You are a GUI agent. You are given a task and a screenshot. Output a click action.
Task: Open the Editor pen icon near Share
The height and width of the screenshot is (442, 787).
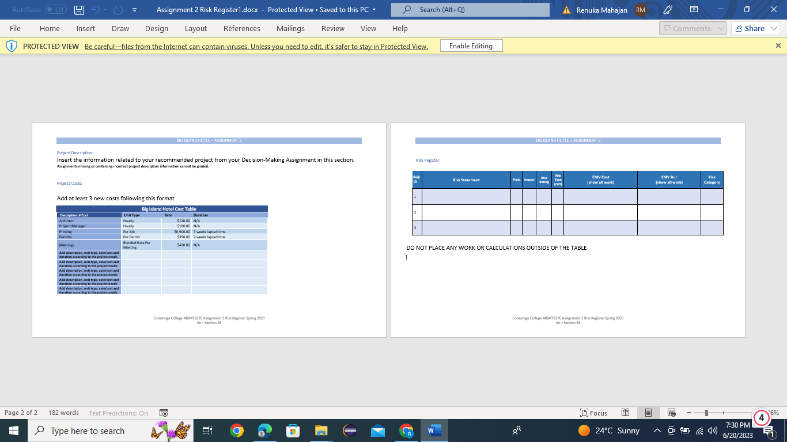[x=667, y=9]
